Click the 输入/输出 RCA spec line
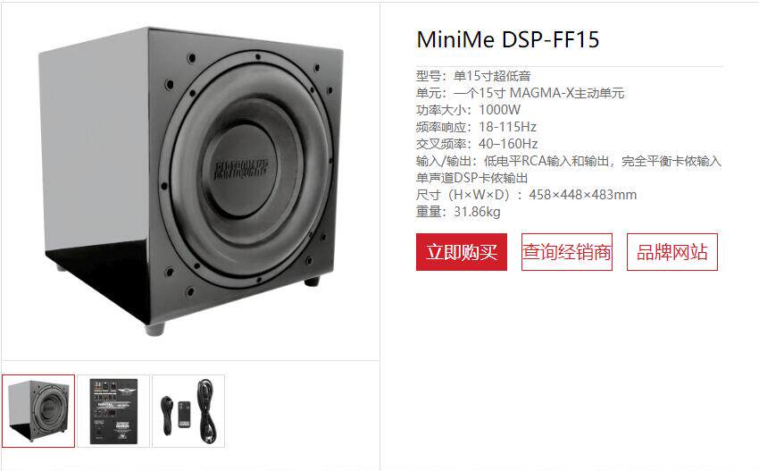Viewport: 759px width, 471px height. (569, 161)
